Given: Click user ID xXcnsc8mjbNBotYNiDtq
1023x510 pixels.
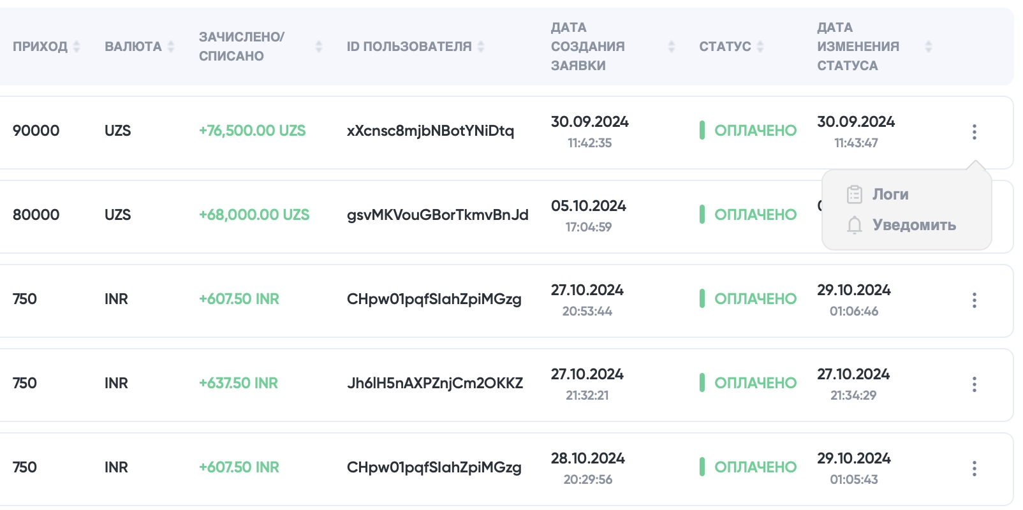Looking at the screenshot, I should pos(430,131).
